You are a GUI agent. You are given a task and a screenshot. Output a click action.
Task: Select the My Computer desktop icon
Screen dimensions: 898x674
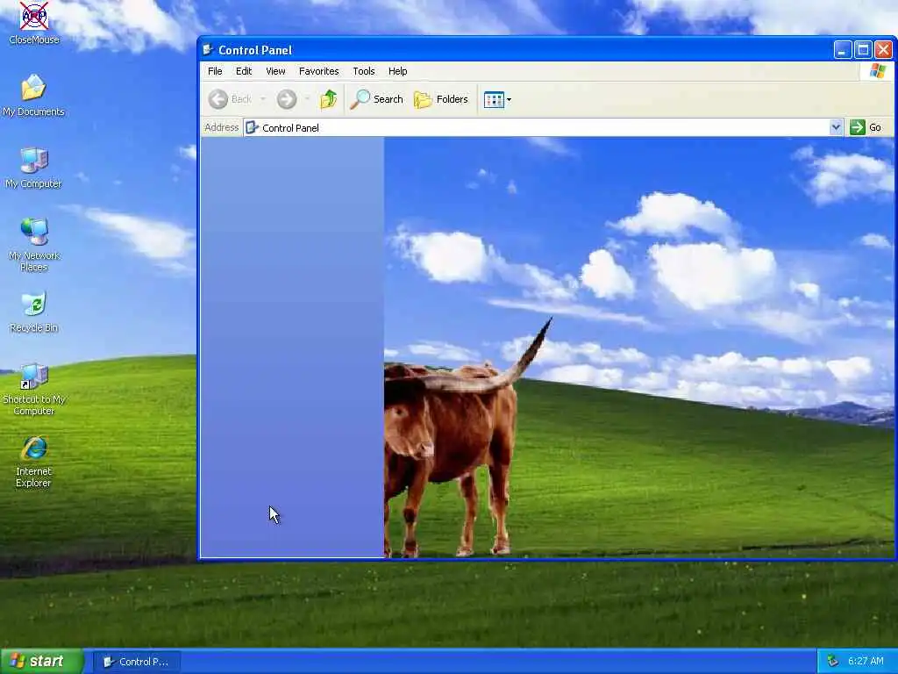pos(33,168)
